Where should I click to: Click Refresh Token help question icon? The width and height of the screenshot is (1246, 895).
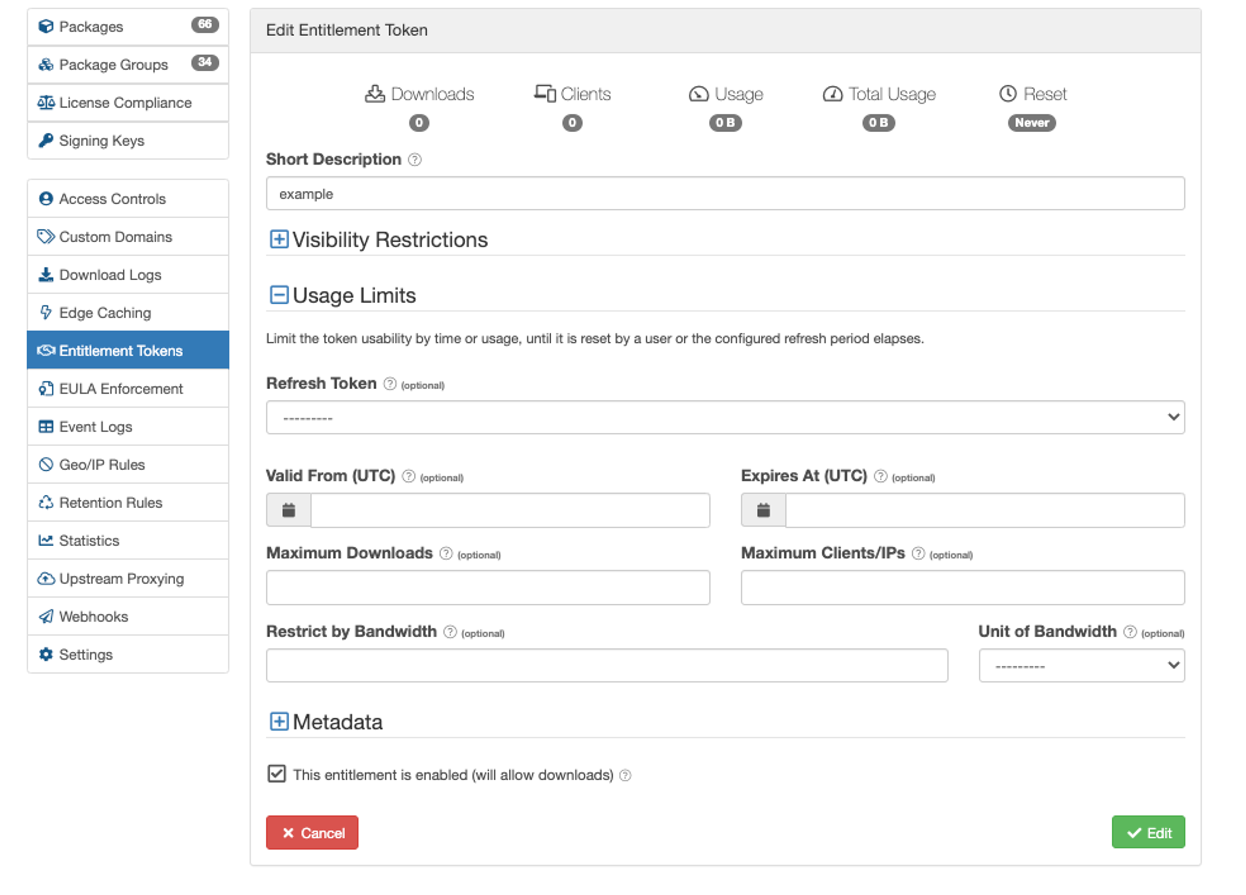click(x=389, y=384)
